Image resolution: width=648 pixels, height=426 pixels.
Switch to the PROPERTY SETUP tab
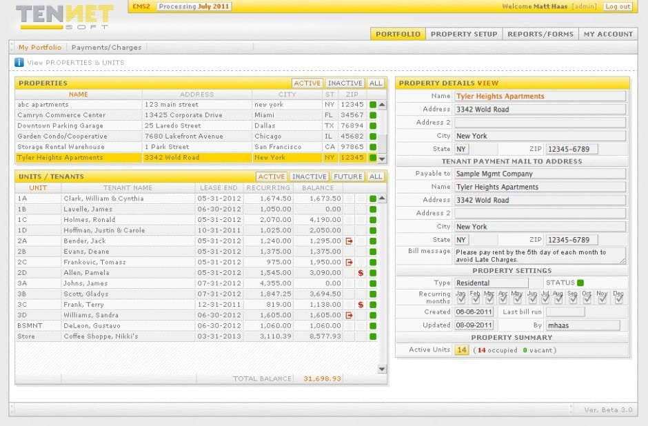coord(463,33)
